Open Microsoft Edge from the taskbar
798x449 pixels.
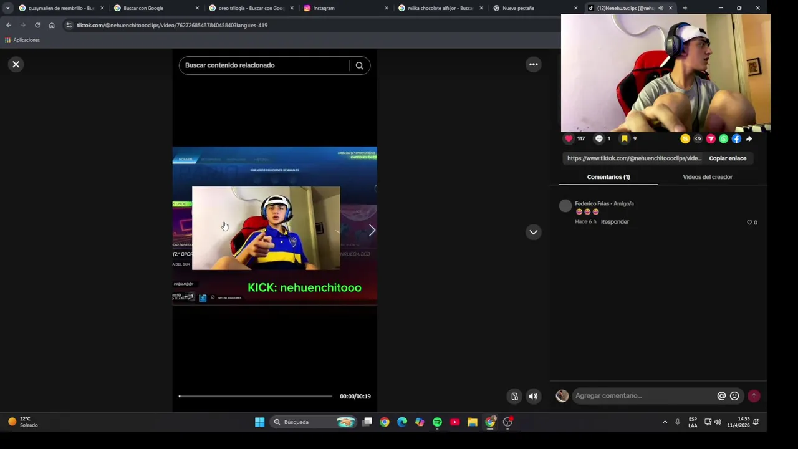click(x=402, y=422)
